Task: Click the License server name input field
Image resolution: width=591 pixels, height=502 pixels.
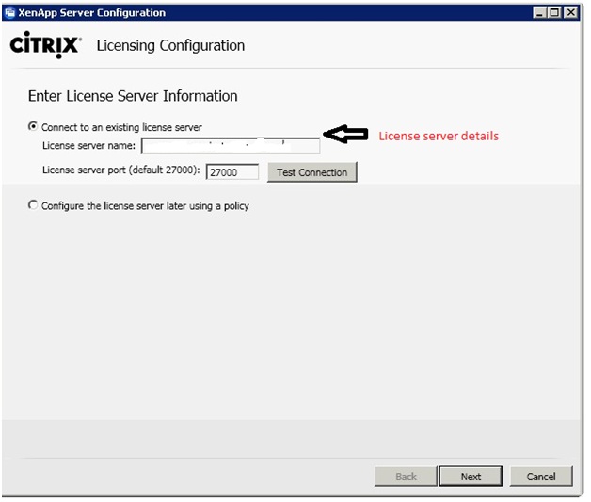Action: [x=231, y=146]
